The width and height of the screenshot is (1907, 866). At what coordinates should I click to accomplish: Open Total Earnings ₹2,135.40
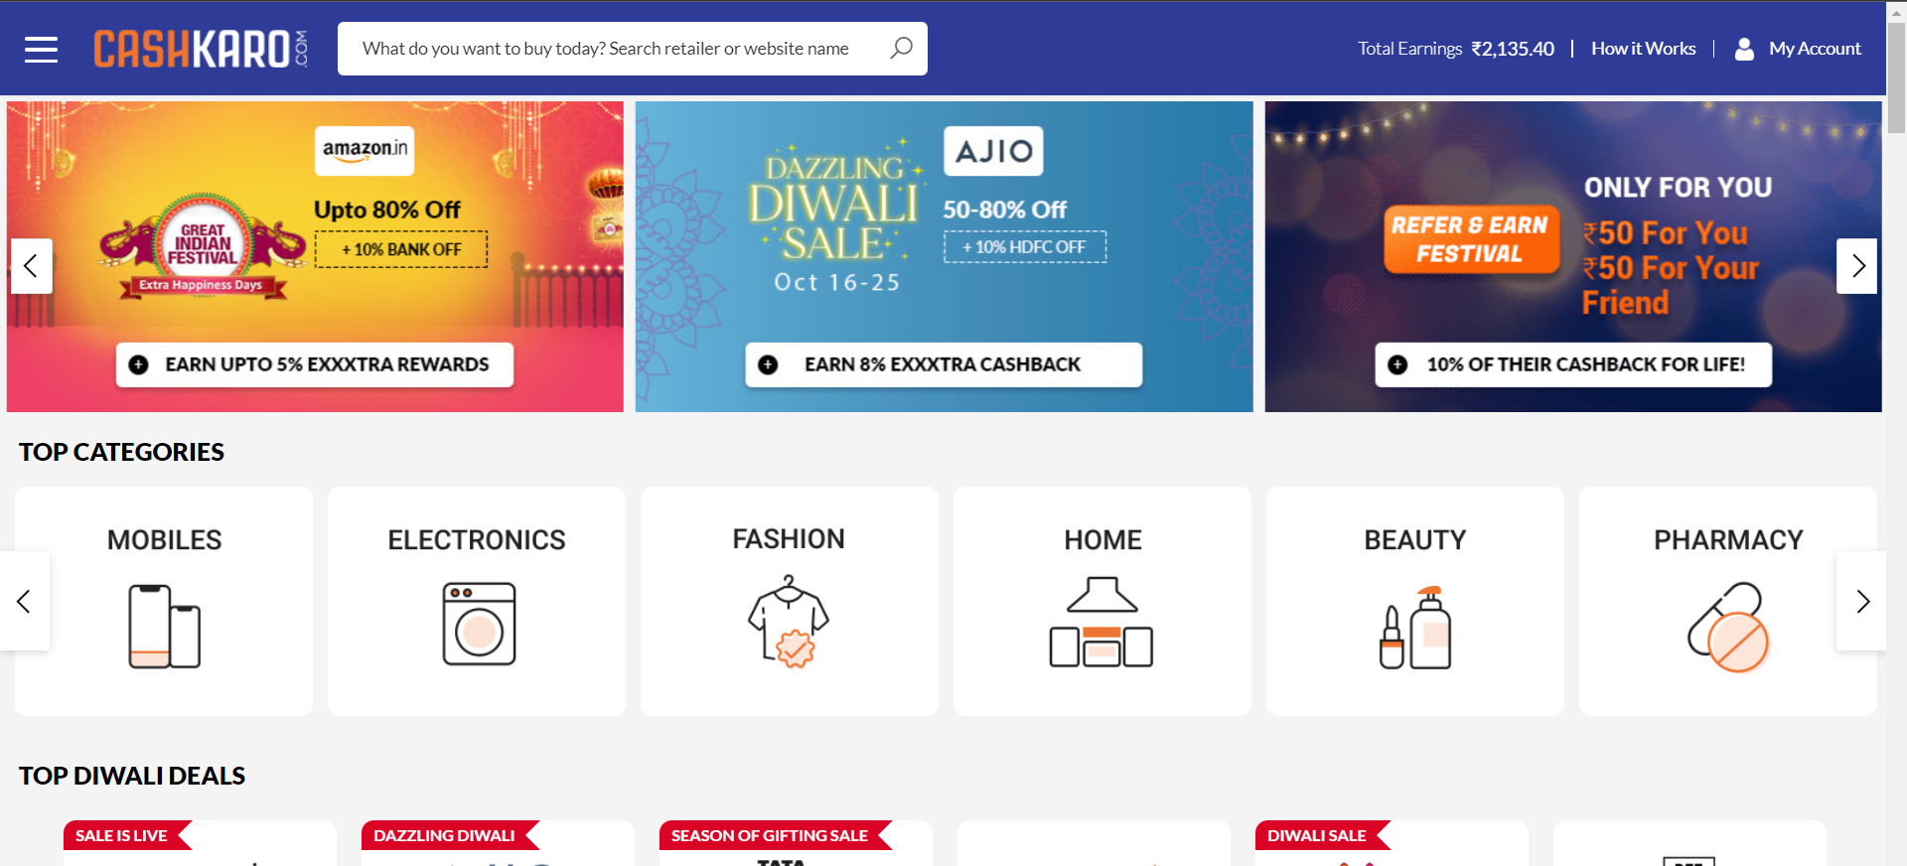coord(1456,49)
